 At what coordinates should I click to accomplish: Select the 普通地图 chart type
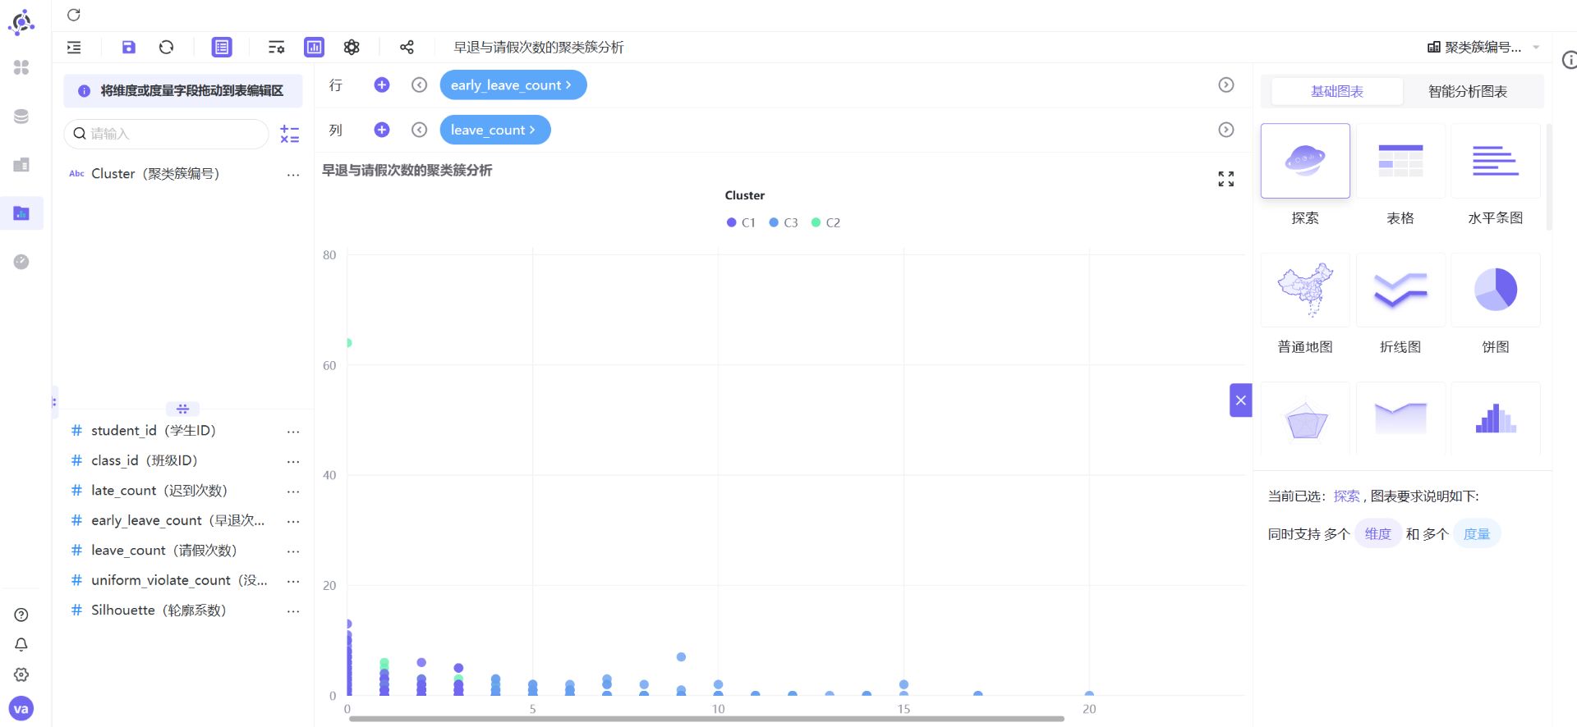[1305, 290]
